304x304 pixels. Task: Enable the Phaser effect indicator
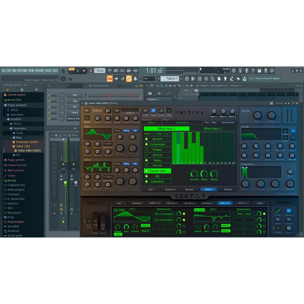[x=146, y=150]
